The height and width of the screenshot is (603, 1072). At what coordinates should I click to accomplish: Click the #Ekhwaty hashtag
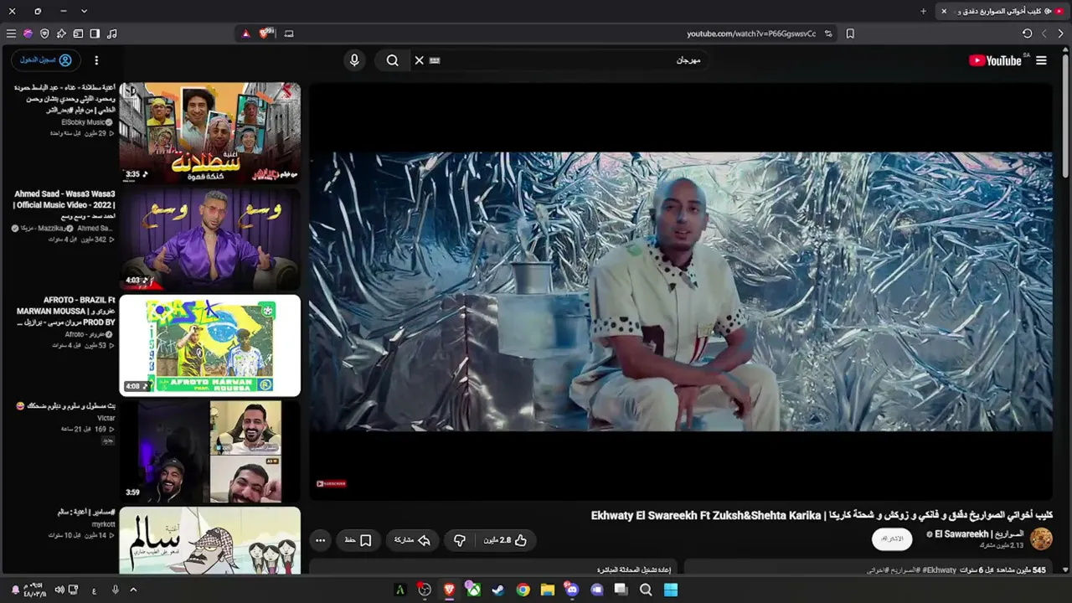pyautogui.click(x=937, y=570)
